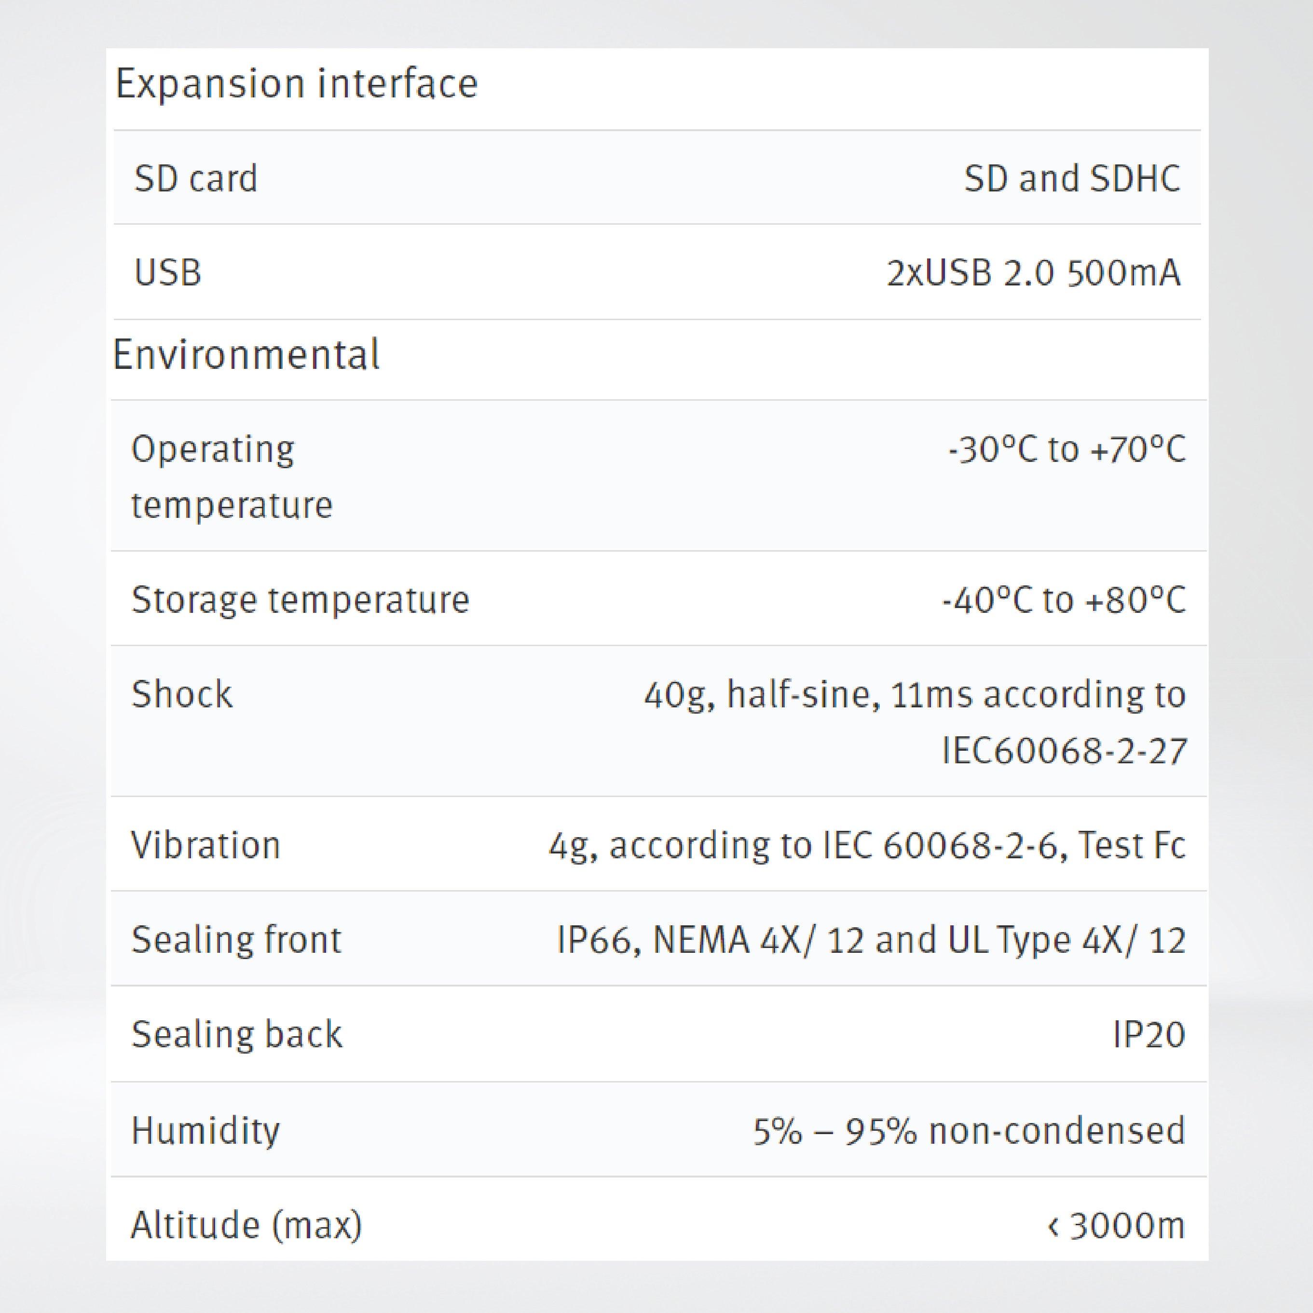Select the USB row label
Viewport: 1313px width, 1313px height.
[168, 273]
